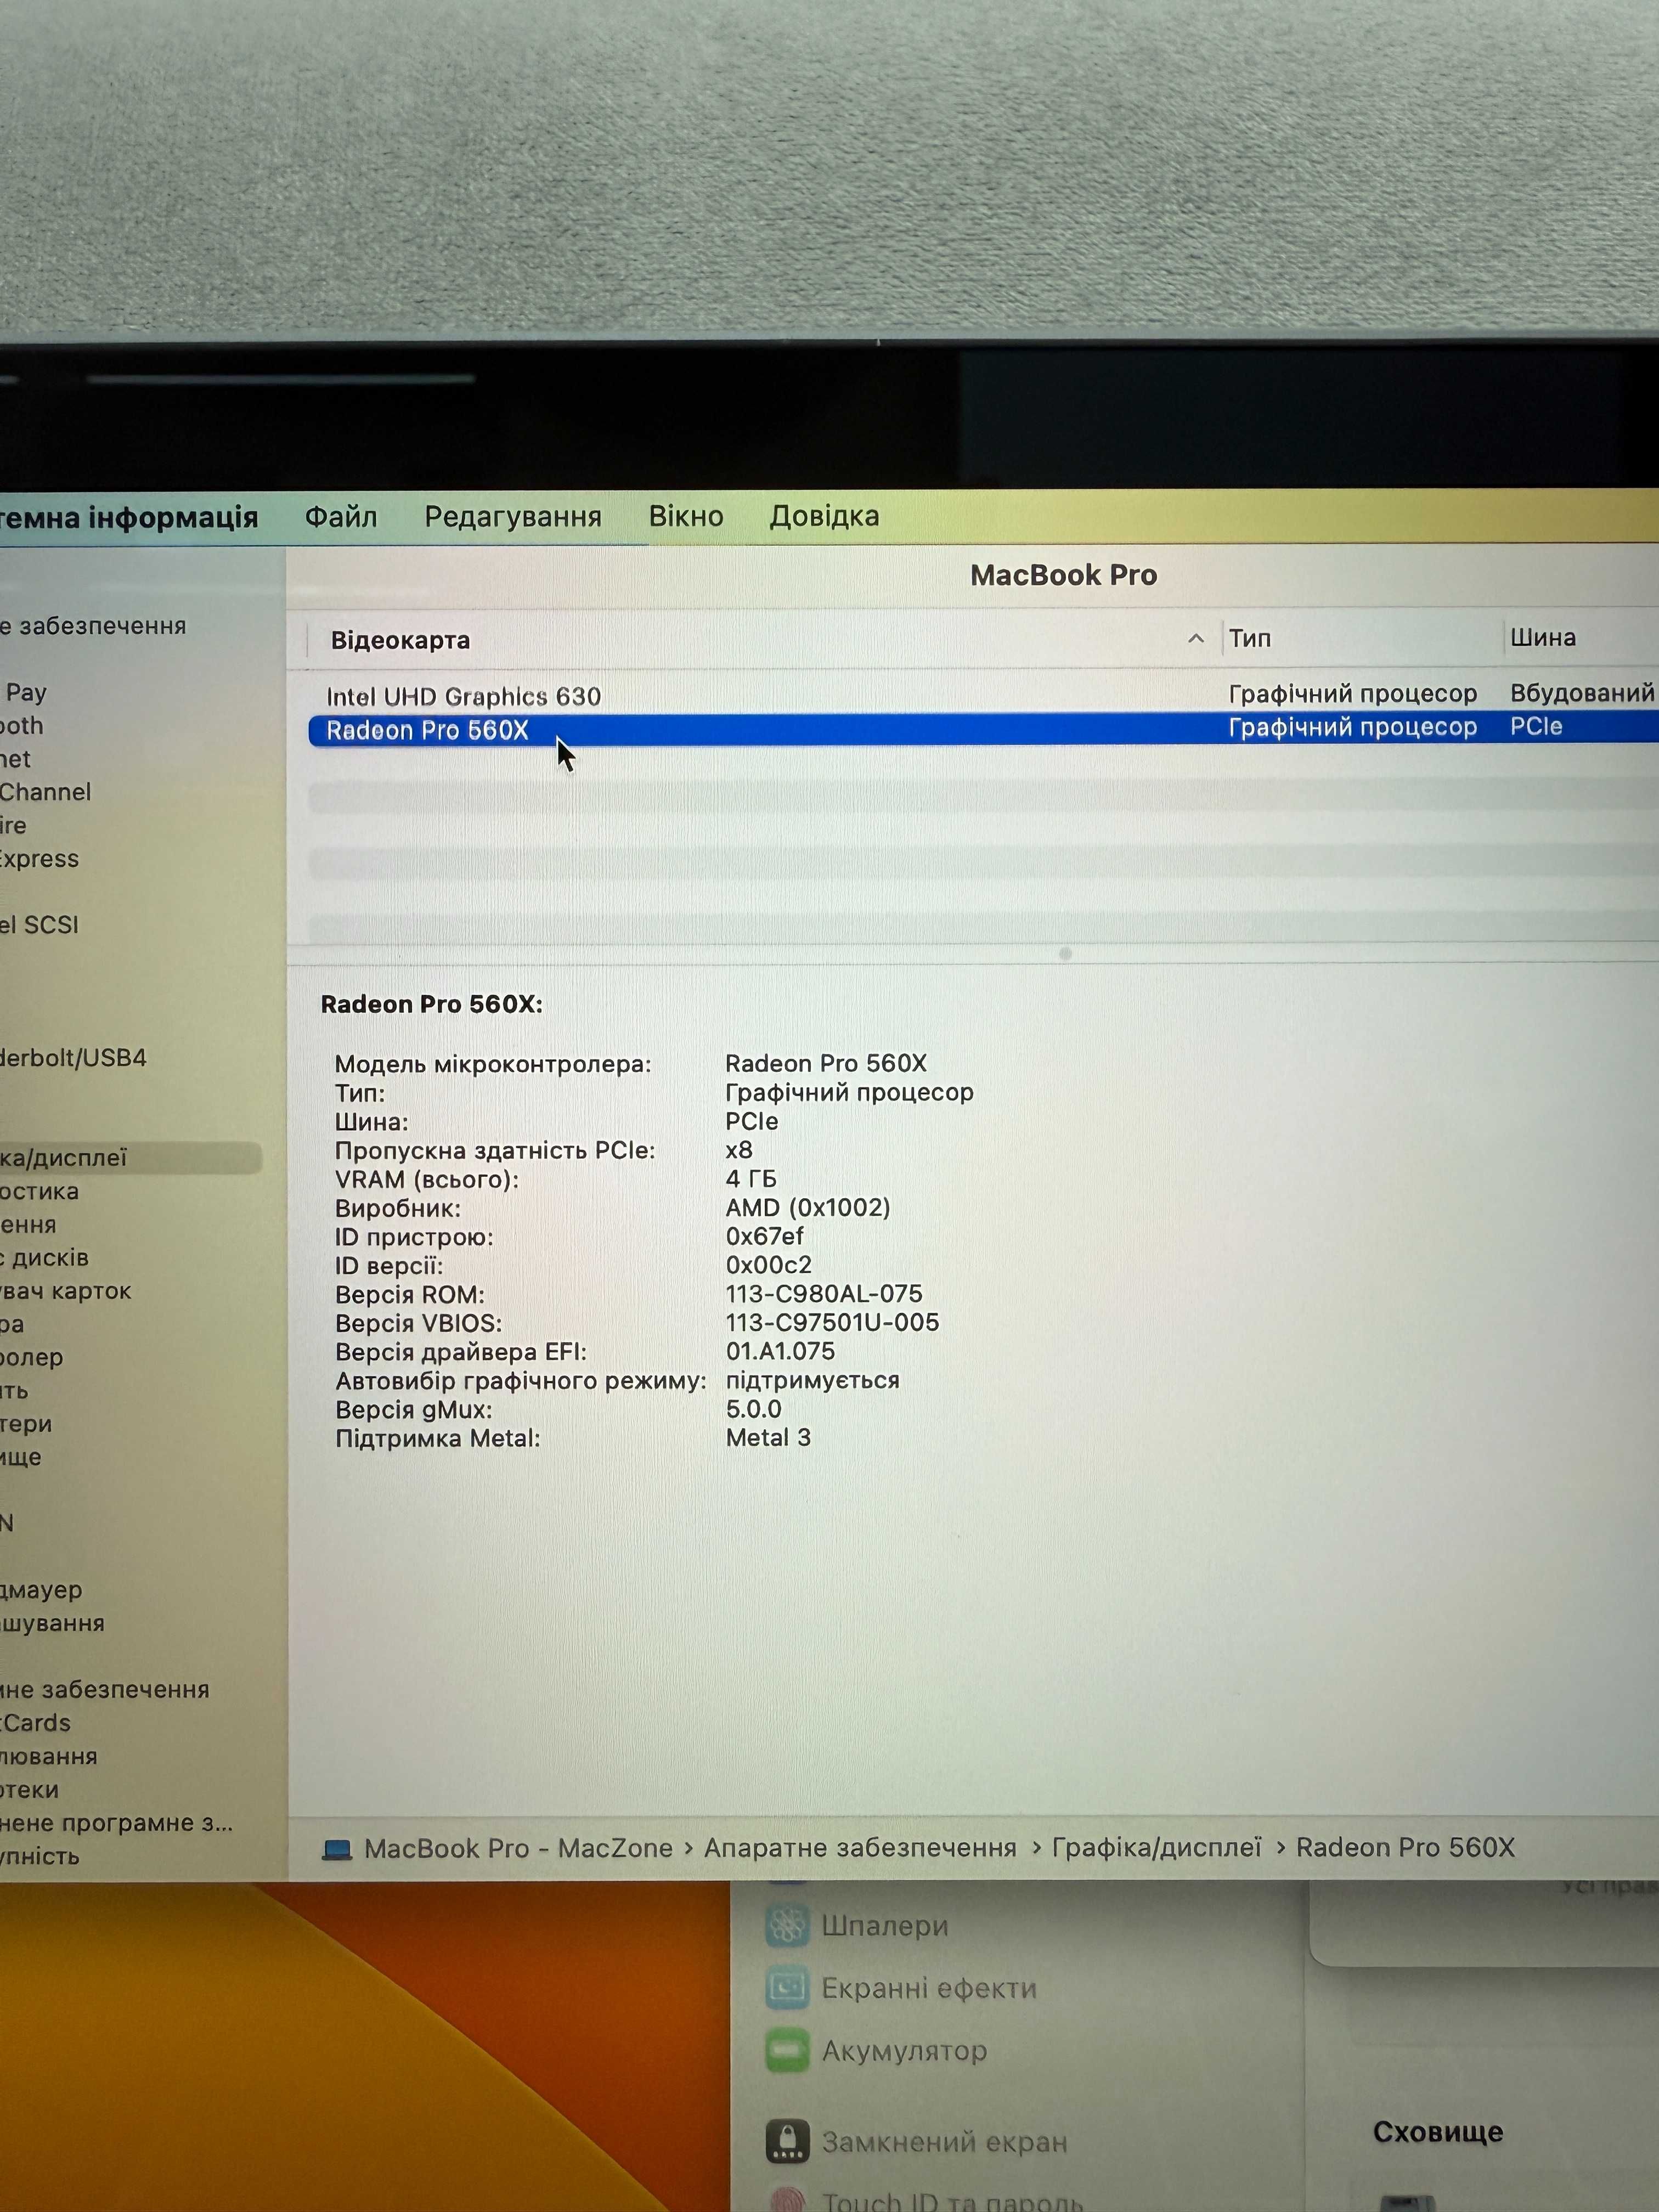The width and height of the screenshot is (1659, 2212).
Task: Select the Діагностика sidebar item
Action: tap(39, 1191)
